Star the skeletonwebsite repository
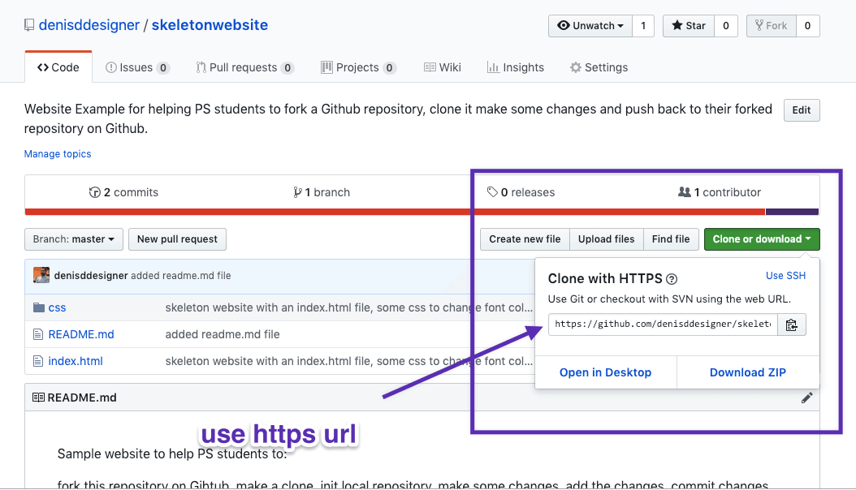Image resolution: width=856 pixels, height=490 pixels. coord(688,25)
